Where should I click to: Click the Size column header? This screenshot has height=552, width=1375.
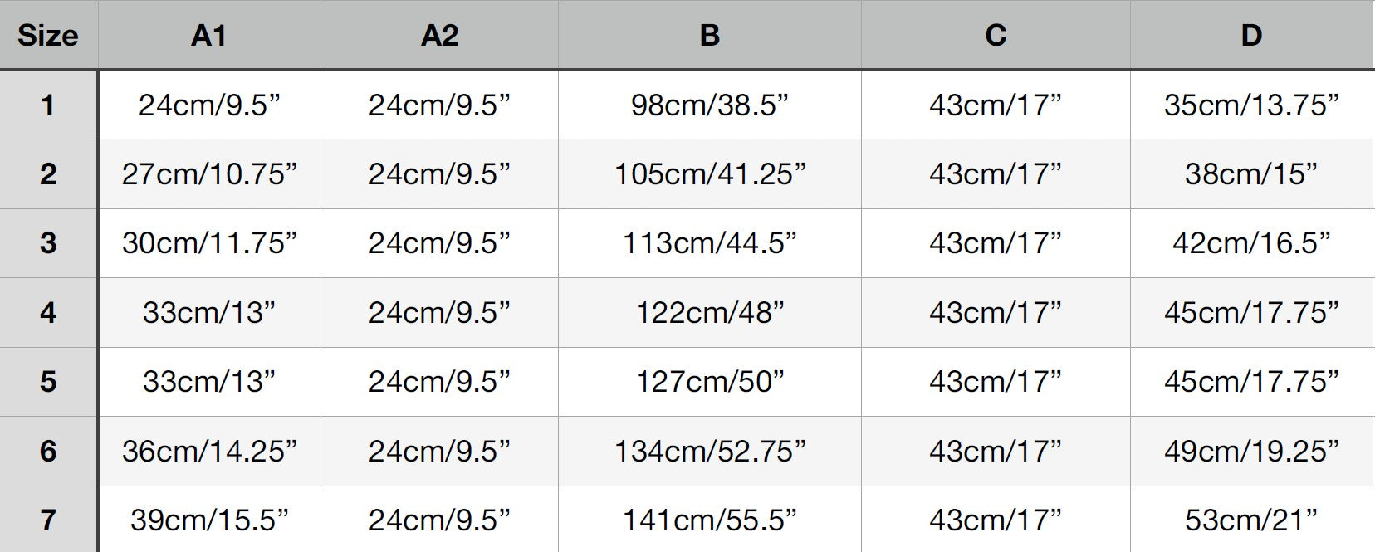(48, 36)
